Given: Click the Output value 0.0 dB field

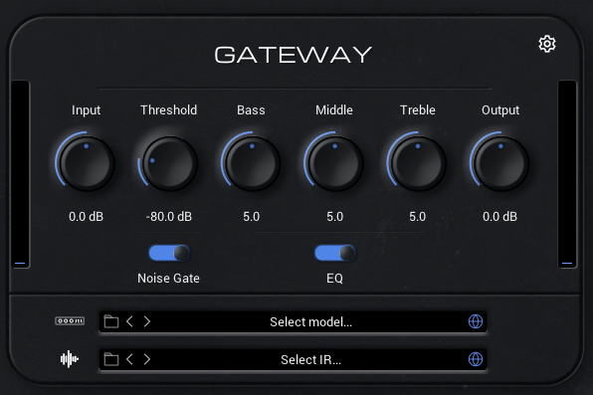Looking at the screenshot, I should [499, 217].
